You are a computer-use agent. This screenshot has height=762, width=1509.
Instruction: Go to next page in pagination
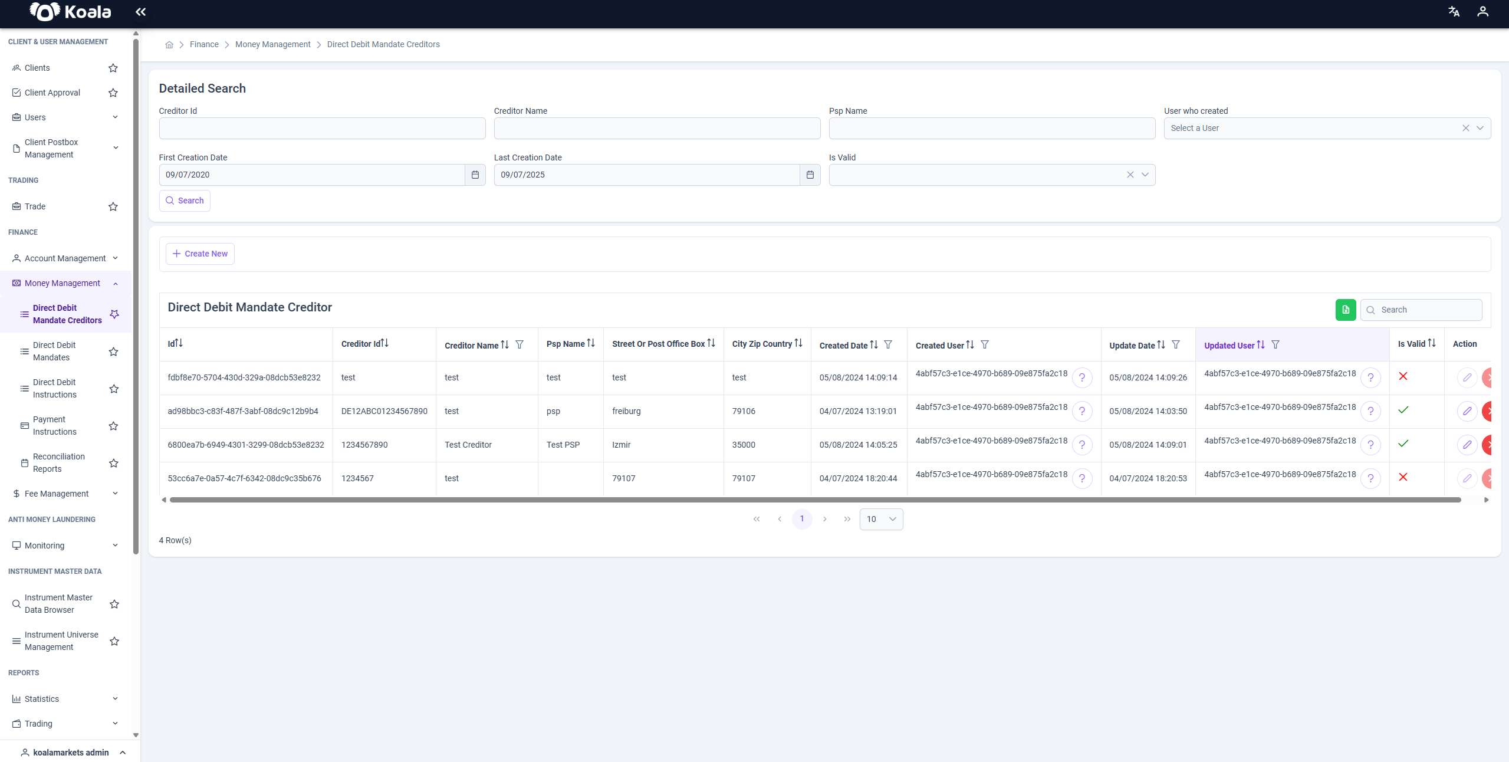pos(825,519)
